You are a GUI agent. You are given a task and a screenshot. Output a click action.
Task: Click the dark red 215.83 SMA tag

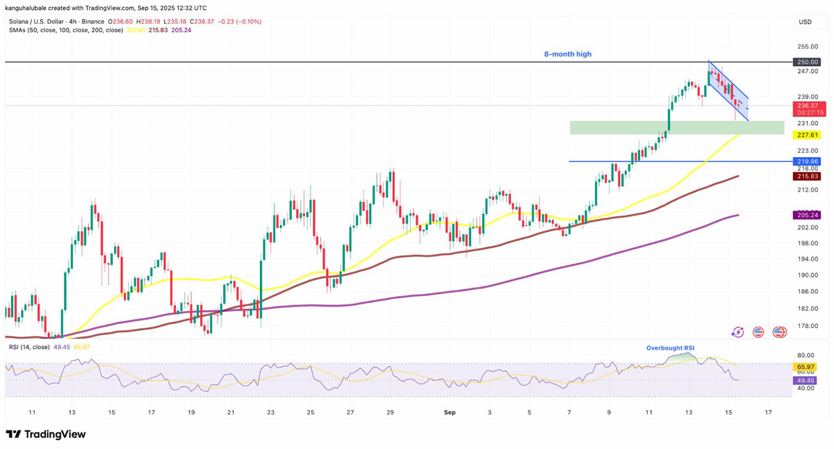click(x=808, y=177)
